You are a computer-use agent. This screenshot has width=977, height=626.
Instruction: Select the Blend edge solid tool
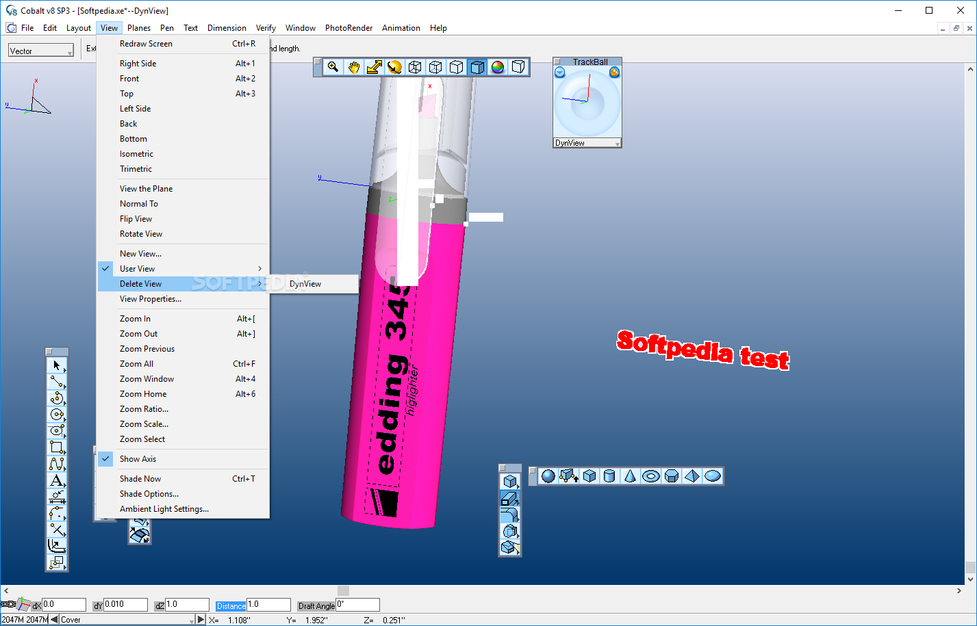(x=509, y=514)
